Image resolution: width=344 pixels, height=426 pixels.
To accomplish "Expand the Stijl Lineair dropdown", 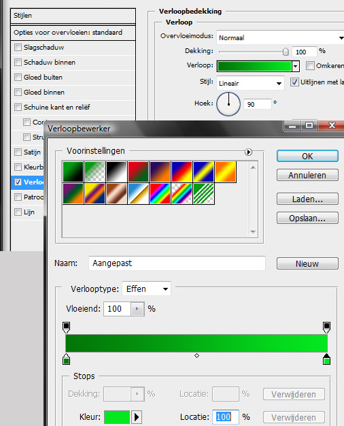I will pos(250,83).
